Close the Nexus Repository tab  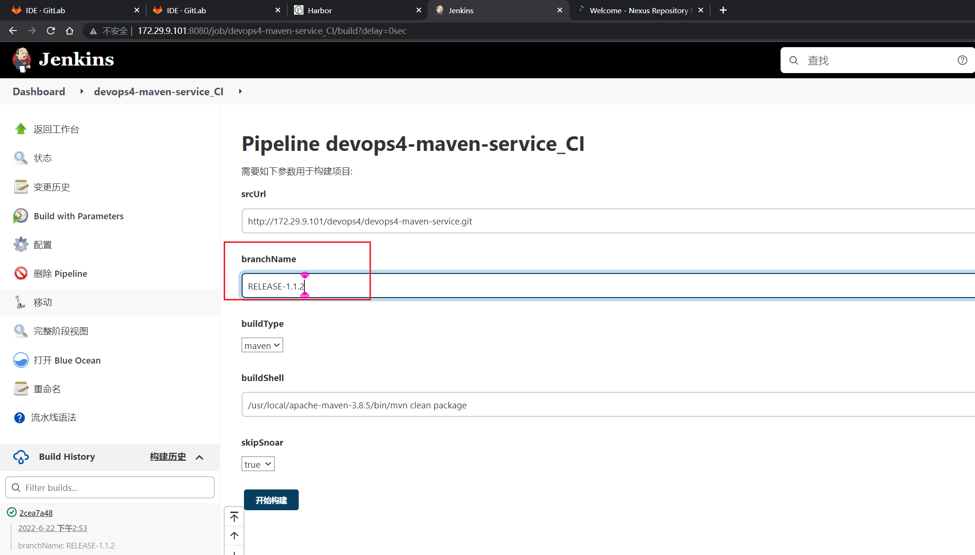click(701, 10)
